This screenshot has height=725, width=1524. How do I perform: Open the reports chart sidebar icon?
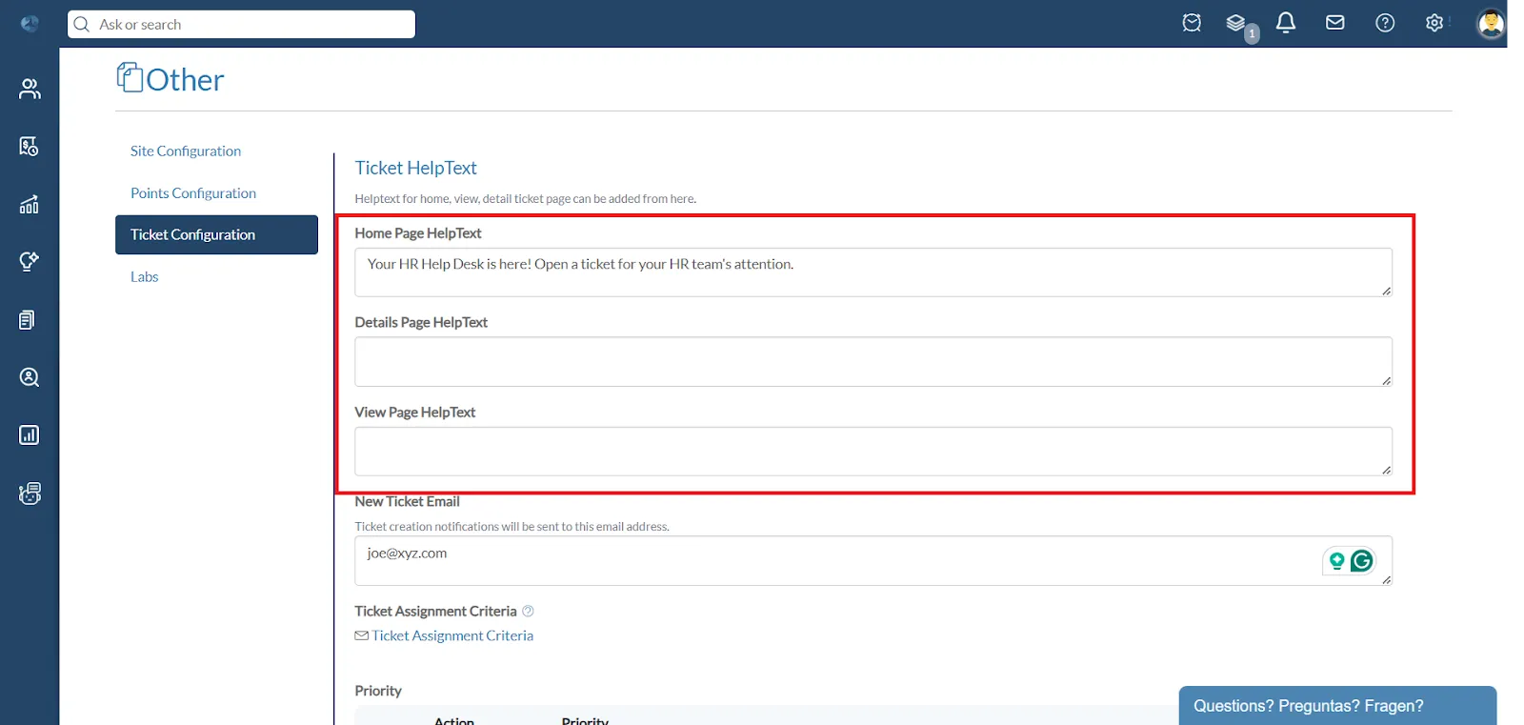30,435
